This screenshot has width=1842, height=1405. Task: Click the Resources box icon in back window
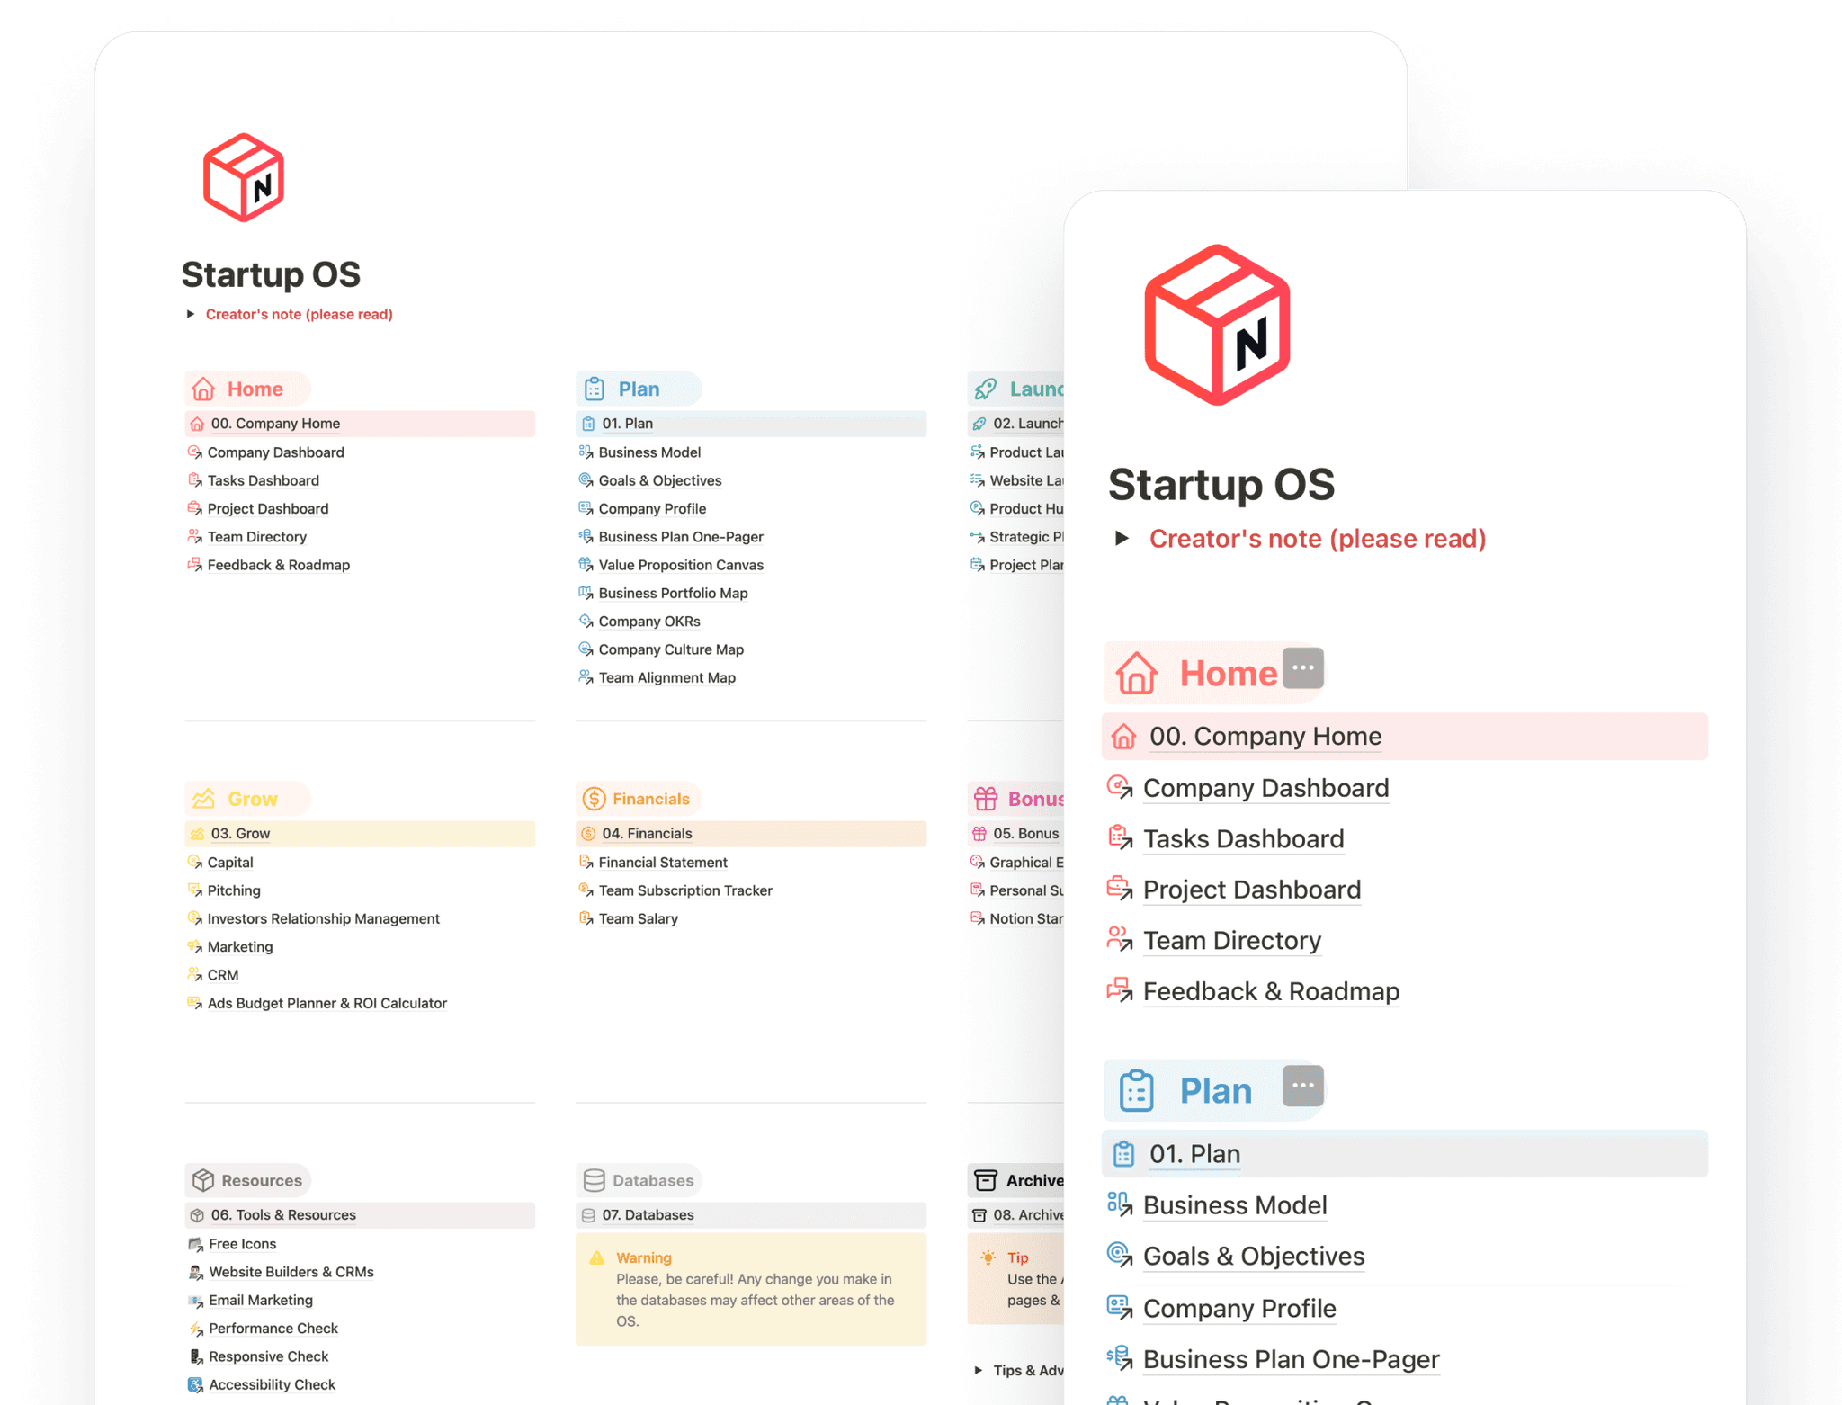click(203, 1180)
